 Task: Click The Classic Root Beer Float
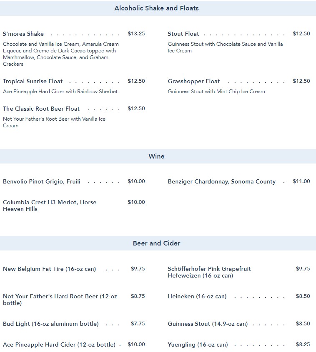click(41, 109)
